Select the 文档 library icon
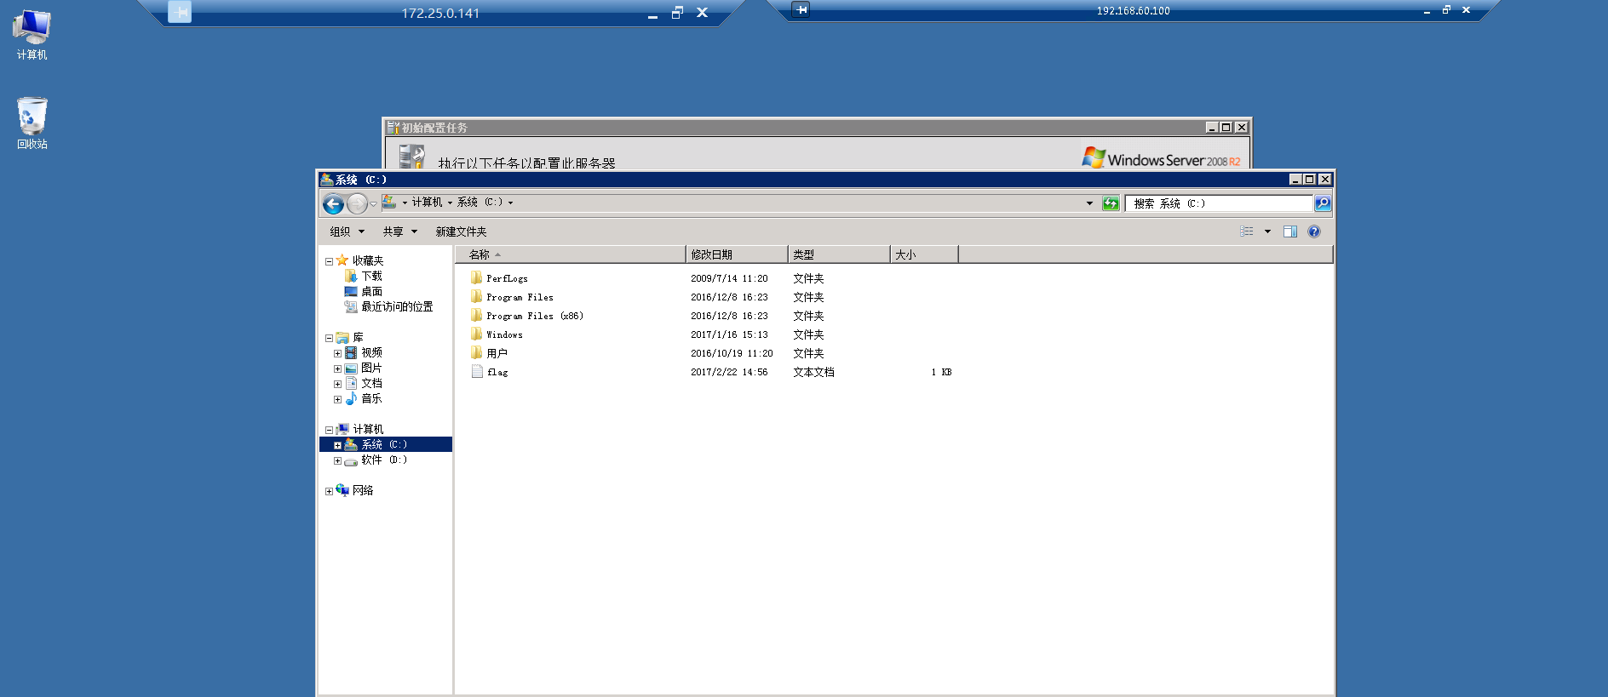 (x=351, y=383)
